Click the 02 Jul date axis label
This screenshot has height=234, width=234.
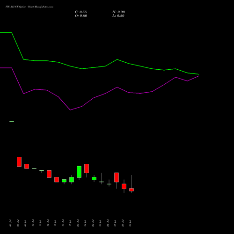pos(10,223)
